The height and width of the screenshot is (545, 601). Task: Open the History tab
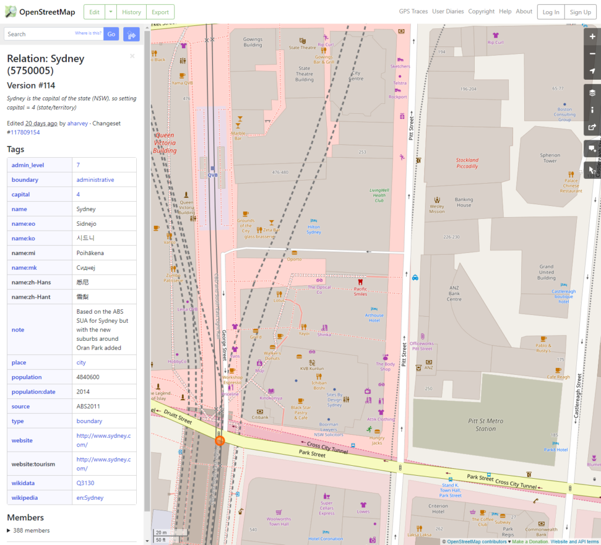point(131,12)
